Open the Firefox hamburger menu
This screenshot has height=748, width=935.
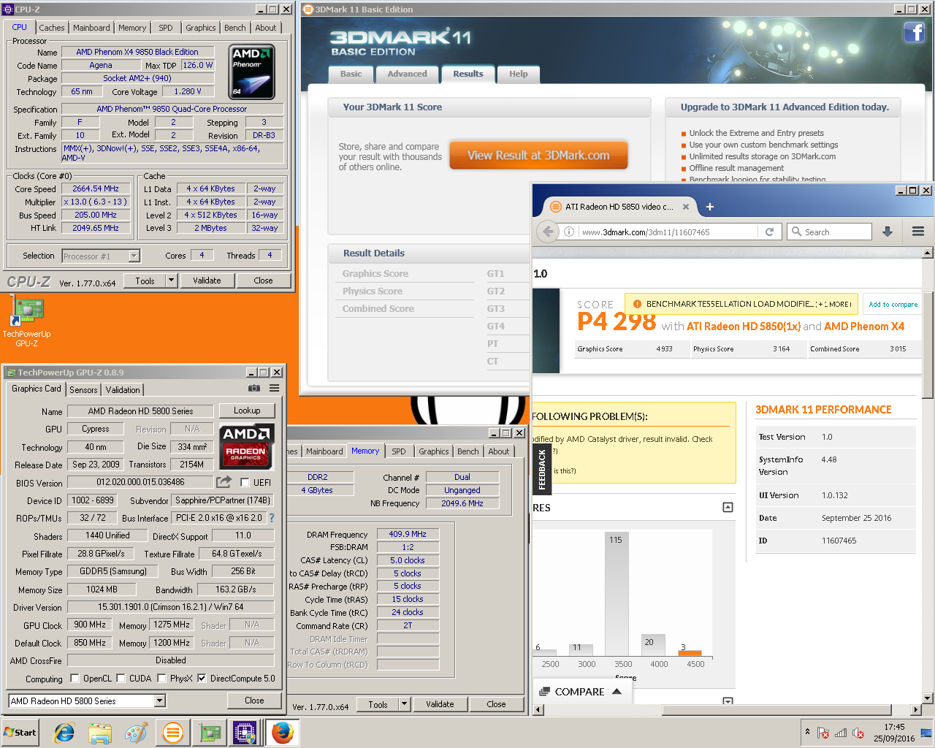(x=918, y=232)
